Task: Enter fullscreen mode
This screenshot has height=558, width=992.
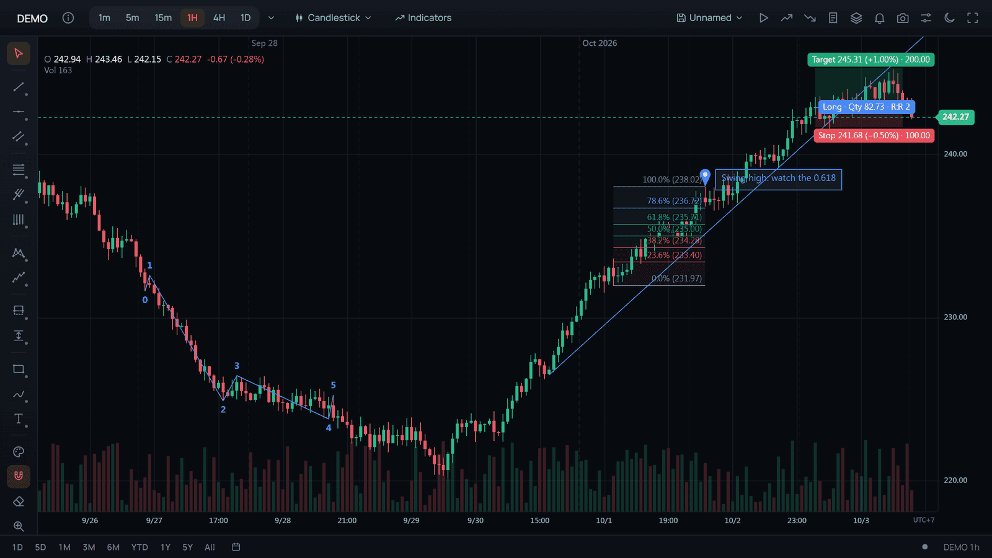Action: [973, 18]
